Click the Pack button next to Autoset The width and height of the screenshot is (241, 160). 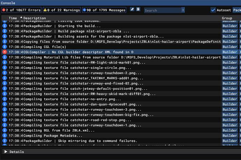pos(237,10)
